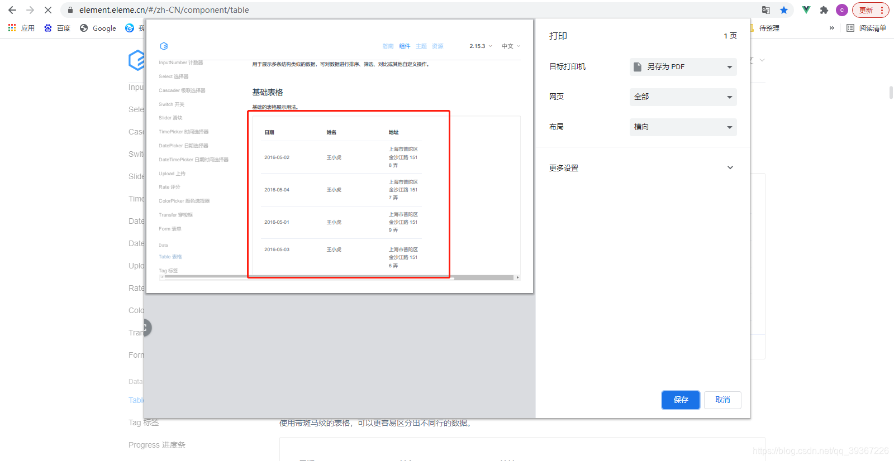Show more bookmarks via double chevron
Image resolution: width=894 pixels, height=461 pixels.
click(832, 28)
